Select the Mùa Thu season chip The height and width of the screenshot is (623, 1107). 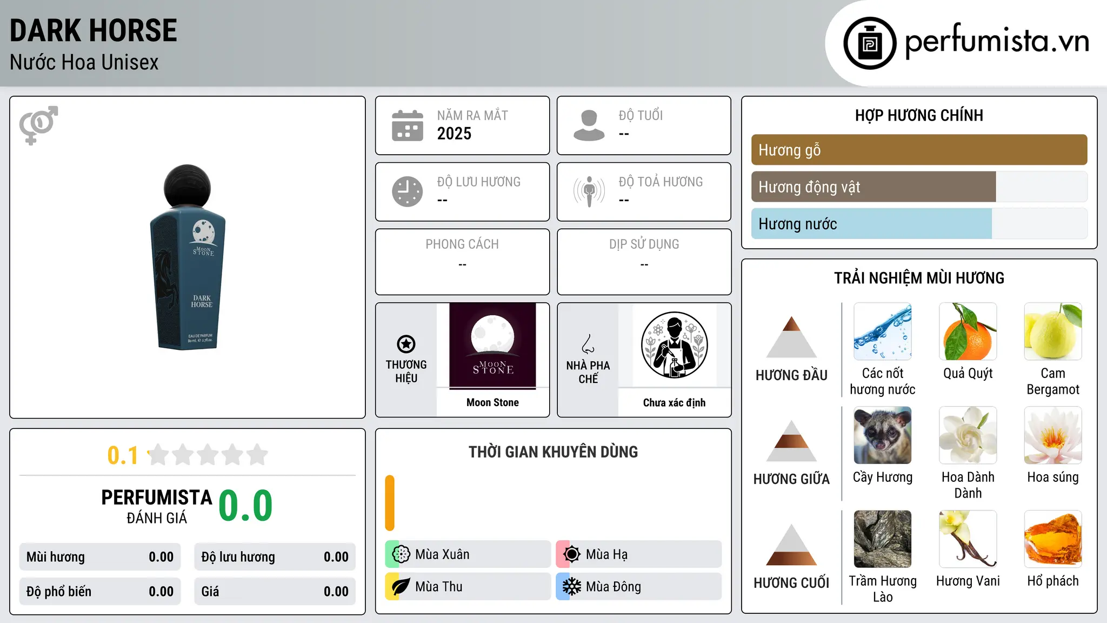pyautogui.click(x=468, y=587)
